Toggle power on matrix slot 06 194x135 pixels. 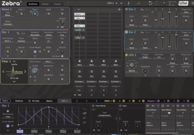178,106
